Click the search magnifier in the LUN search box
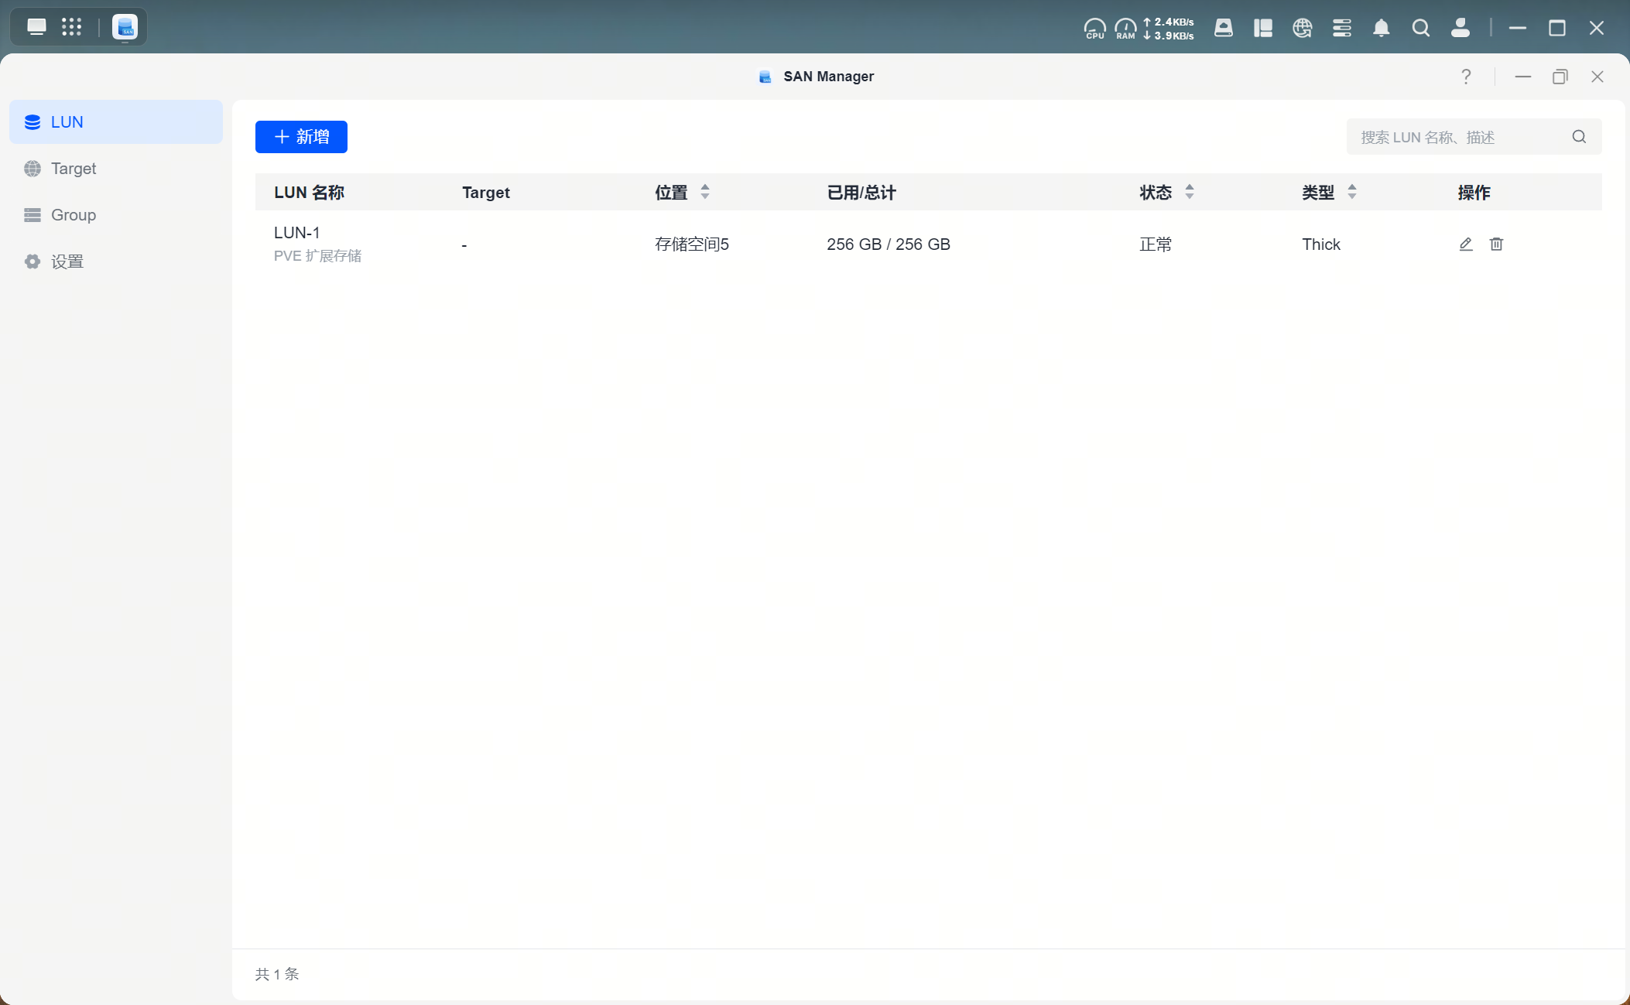This screenshot has width=1630, height=1005. coord(1579,137)
